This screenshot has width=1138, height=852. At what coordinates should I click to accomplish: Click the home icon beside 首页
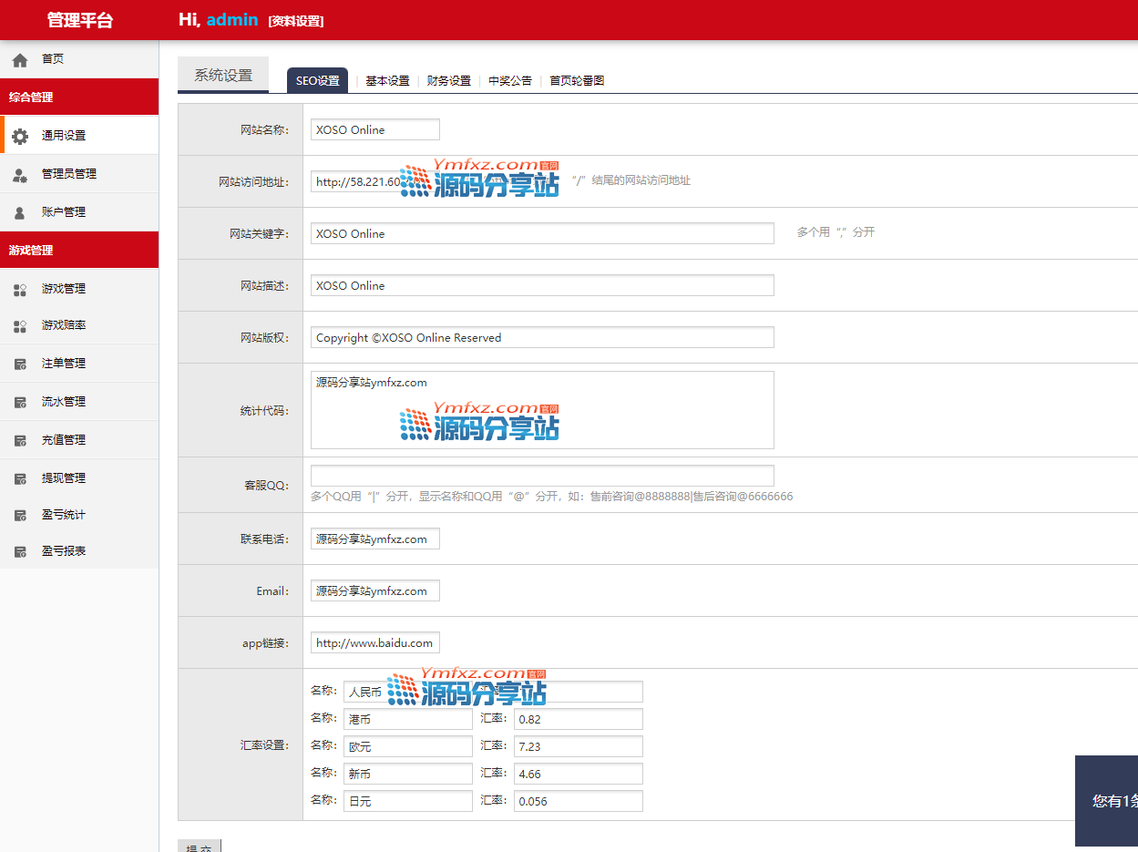[20, 60]
